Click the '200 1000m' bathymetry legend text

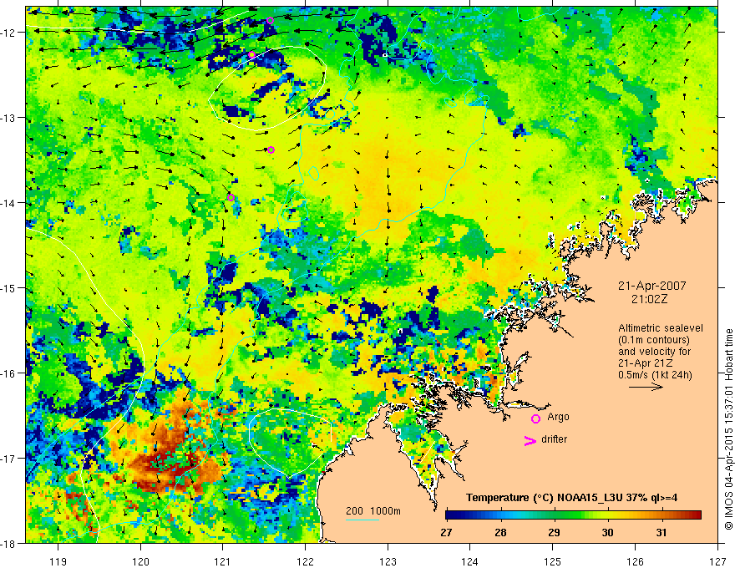coord(373,511)
